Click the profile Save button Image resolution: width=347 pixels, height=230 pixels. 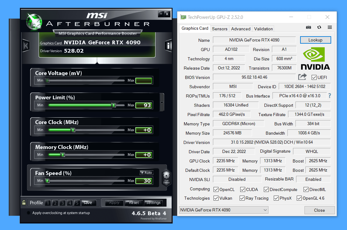click(88, 203)
